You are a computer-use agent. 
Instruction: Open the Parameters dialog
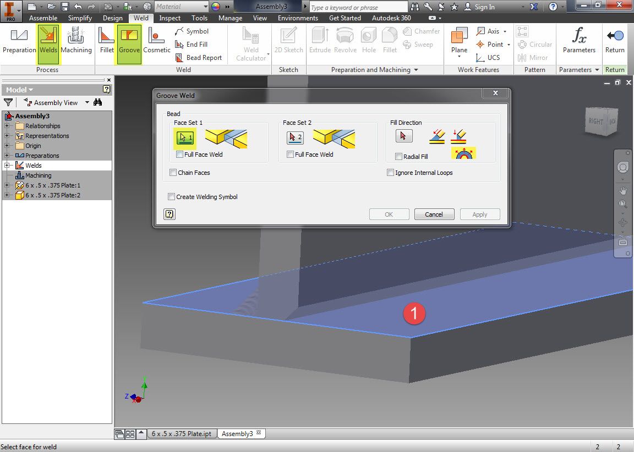point(578,41)
